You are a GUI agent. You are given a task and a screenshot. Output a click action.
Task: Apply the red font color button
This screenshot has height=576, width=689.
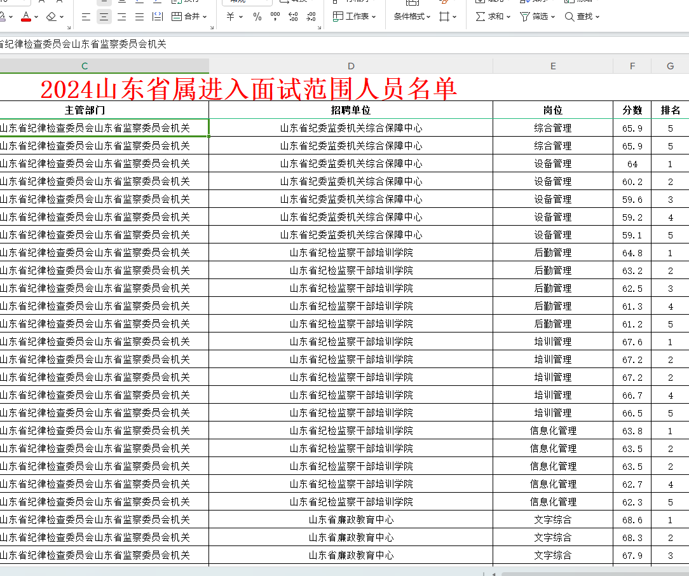[x=26, y=17]
